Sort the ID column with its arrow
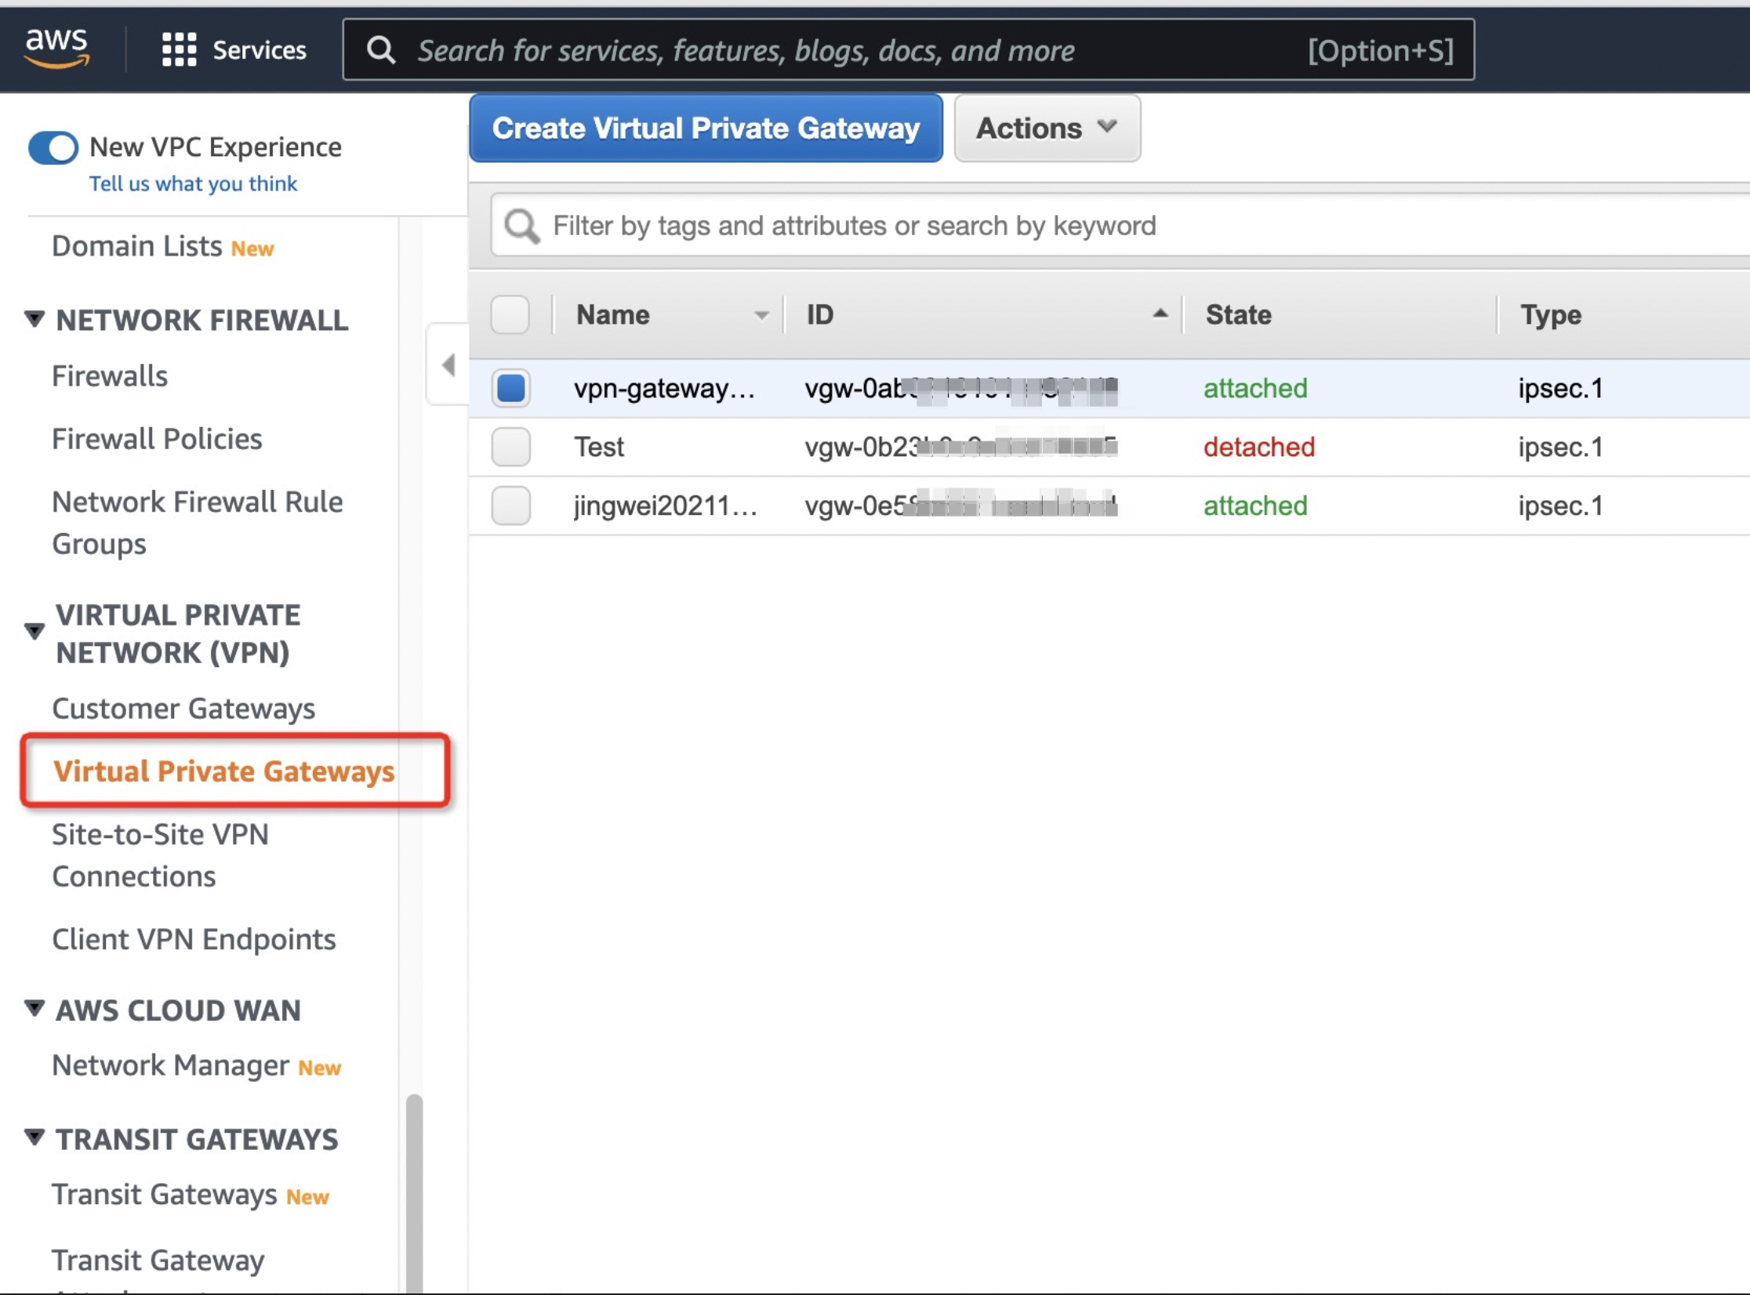This screenshot has height=1295, width=1750. 1159,314
